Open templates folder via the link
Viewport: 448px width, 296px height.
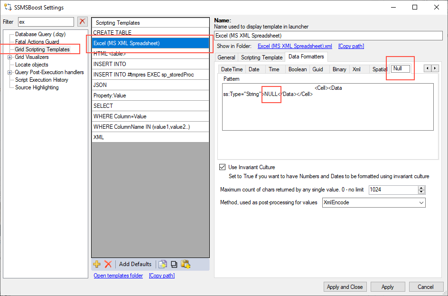point(118,275)
